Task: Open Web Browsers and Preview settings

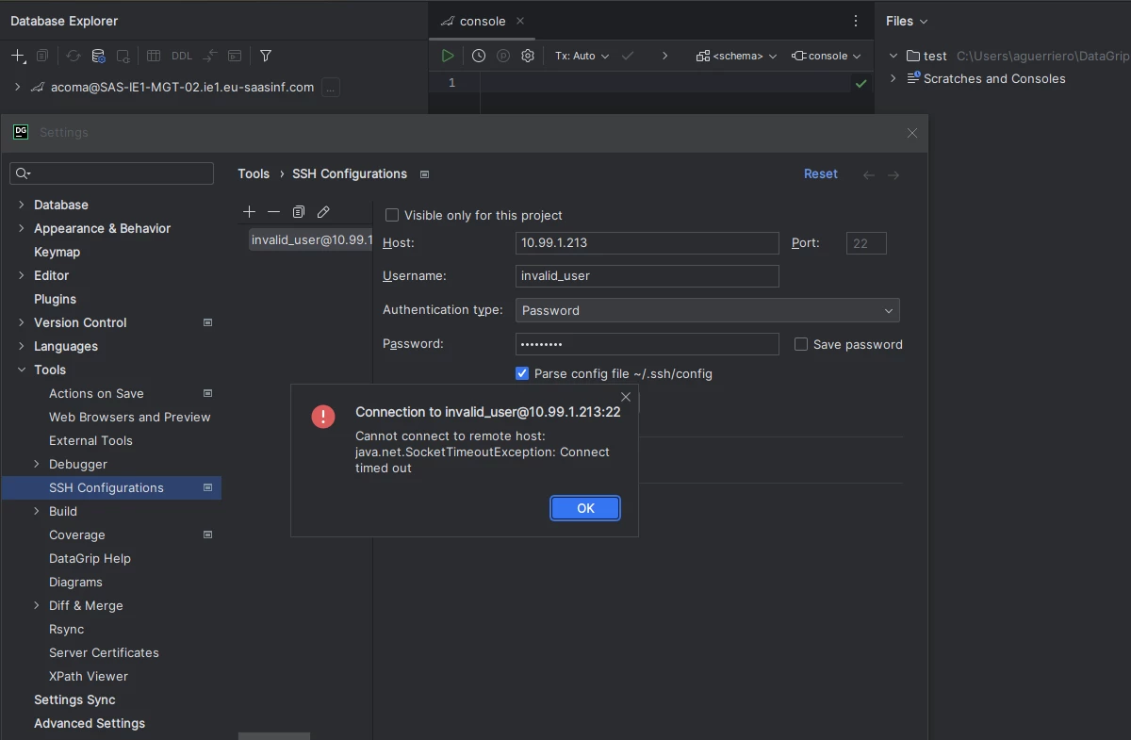Action: point(130,417)
